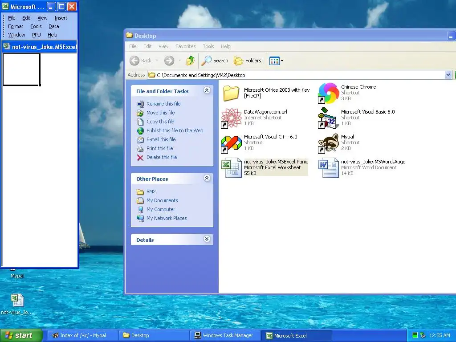The width and height of the screenshot is (456, 342).
Task: Click the clock showing 12:55 AM
Action: click(440, 335)
